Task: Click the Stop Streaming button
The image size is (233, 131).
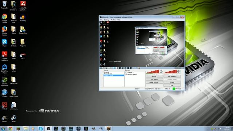Action: click(172, 76)
